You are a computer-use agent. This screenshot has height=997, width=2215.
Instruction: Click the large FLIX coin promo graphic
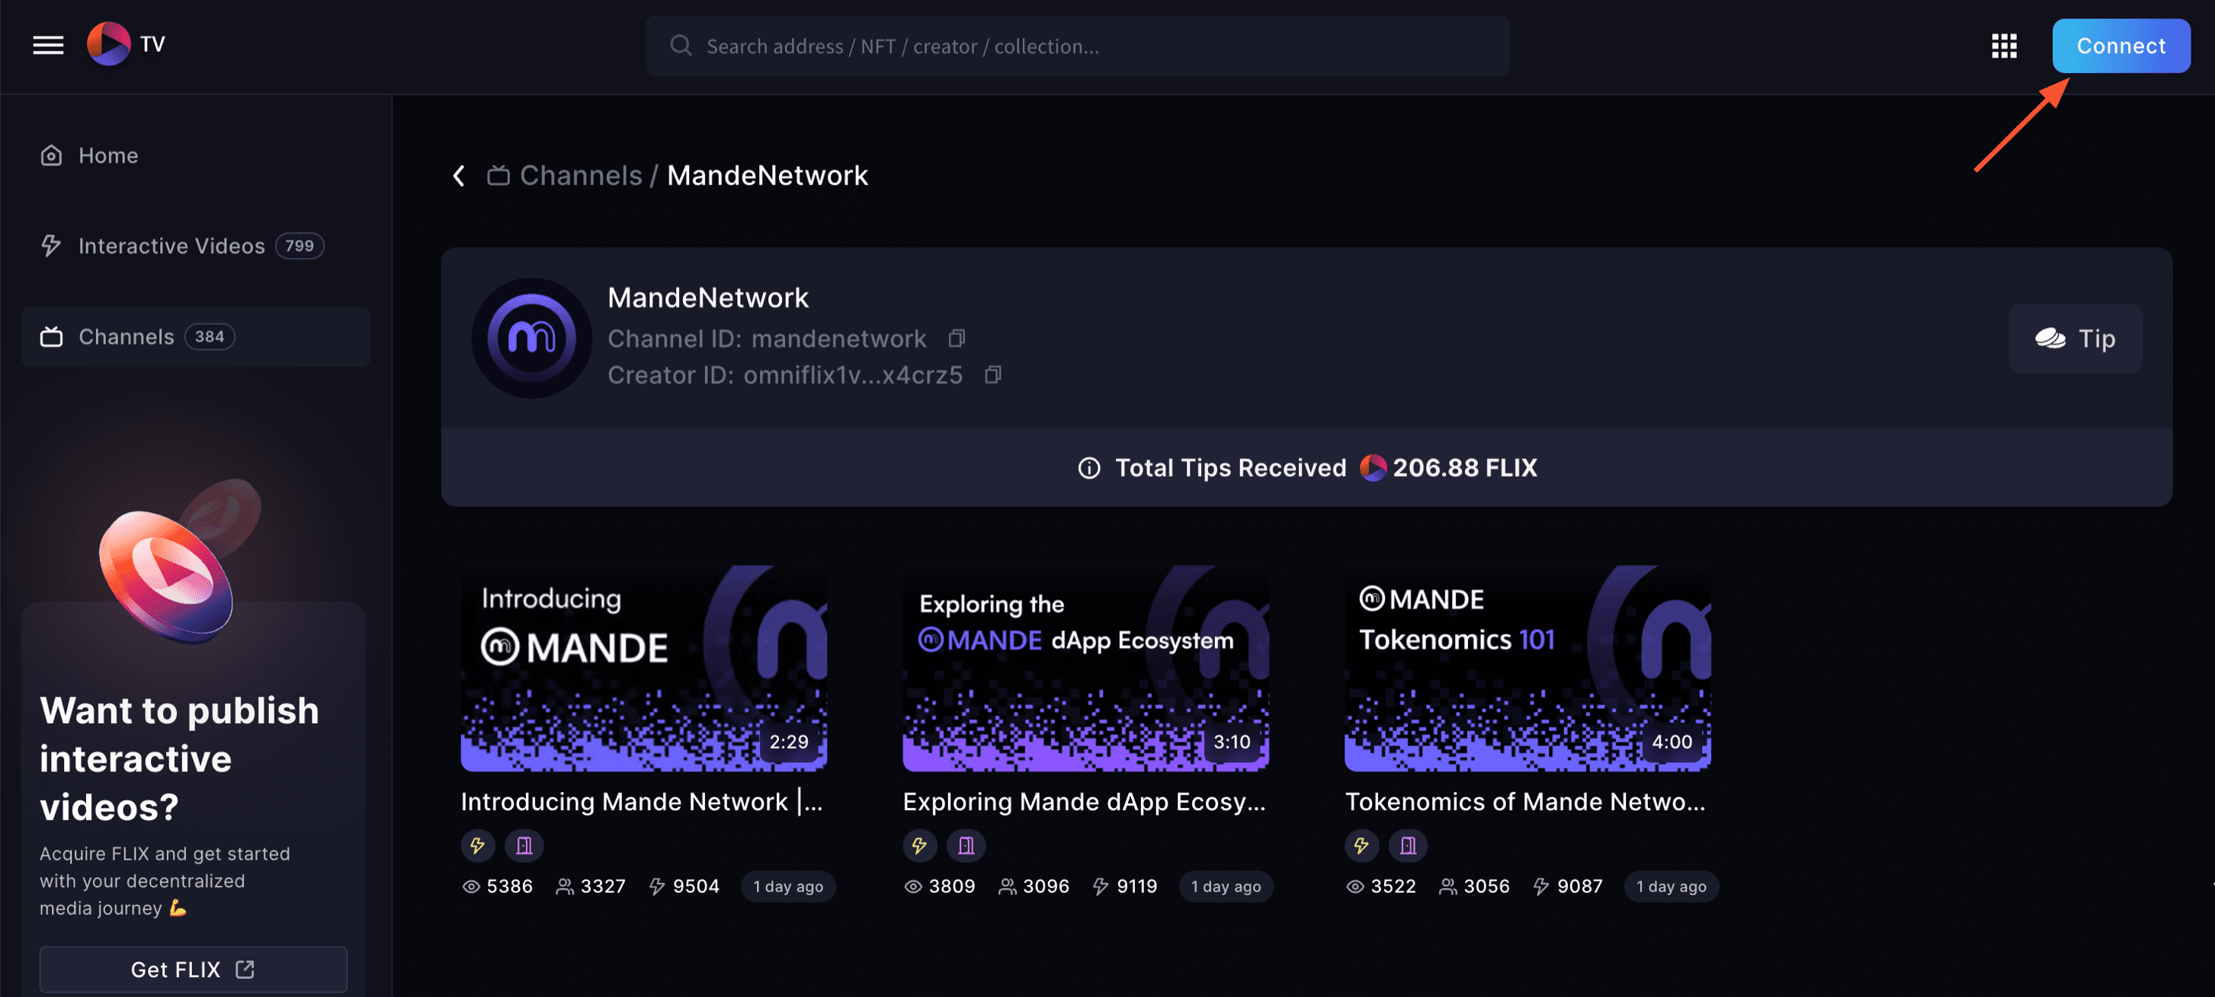click(x=178, y=560)
